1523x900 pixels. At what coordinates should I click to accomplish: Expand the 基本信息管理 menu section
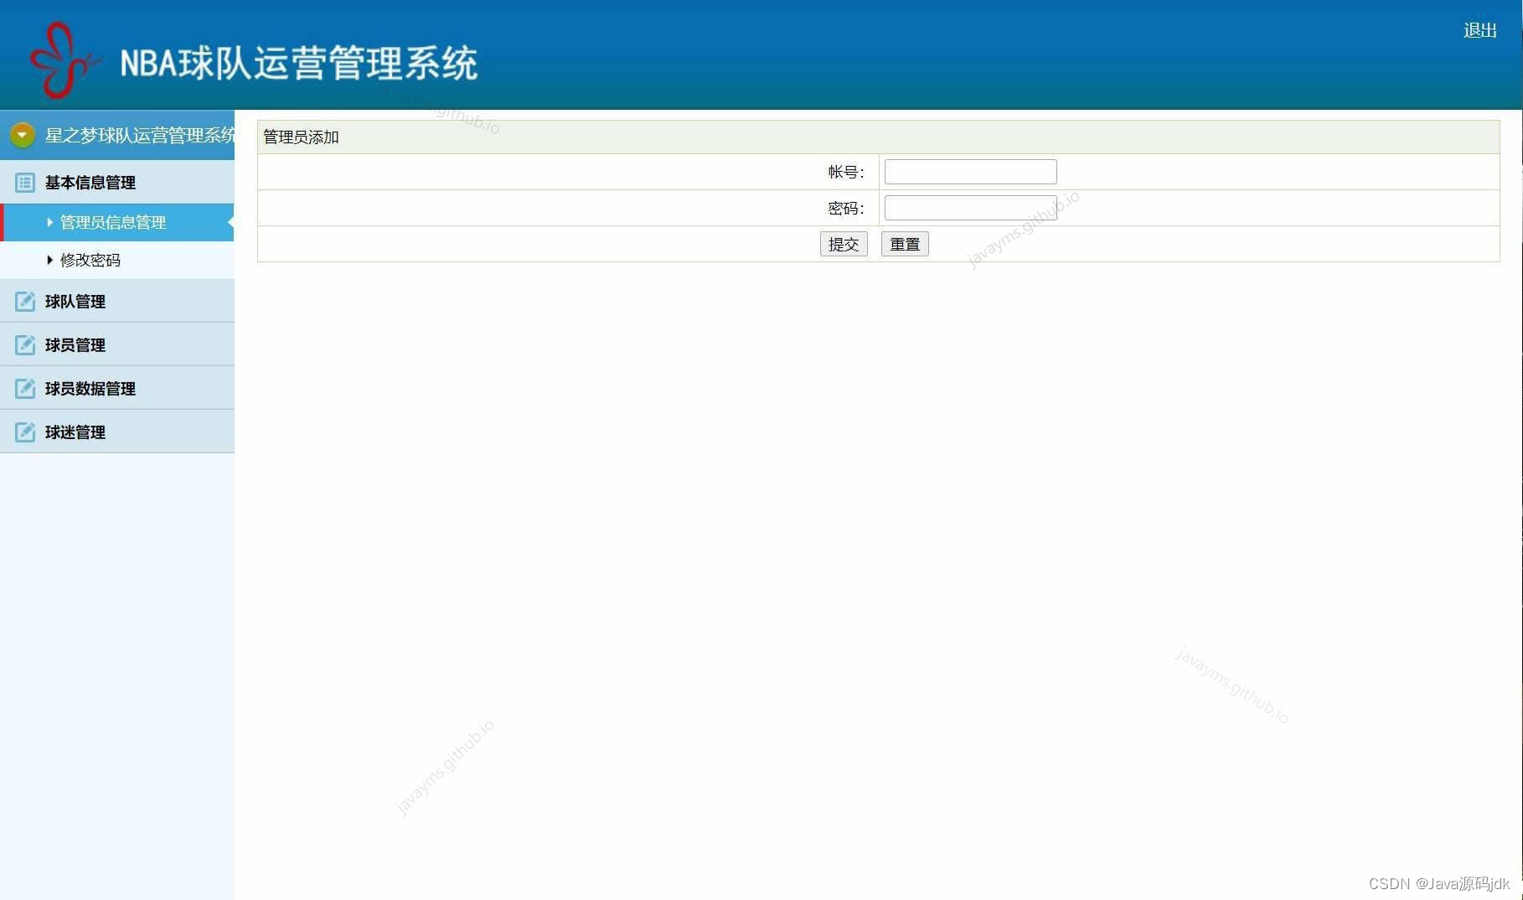pyautogui.click(x=117, y=183)
